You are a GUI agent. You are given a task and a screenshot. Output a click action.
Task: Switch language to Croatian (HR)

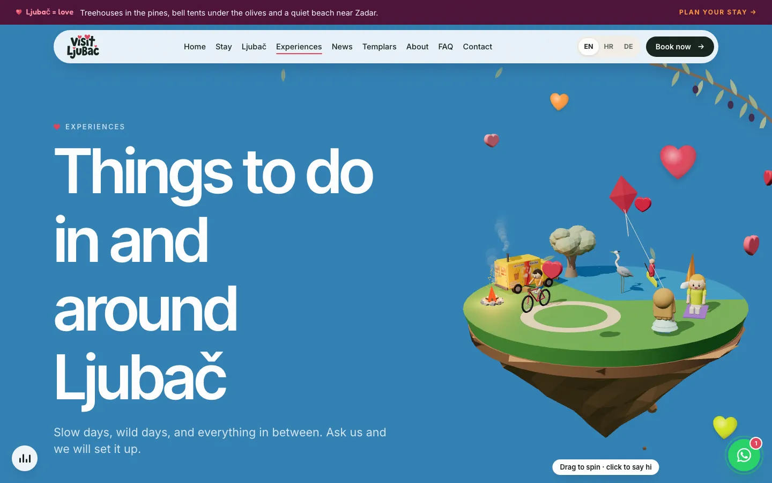(608, 47)
